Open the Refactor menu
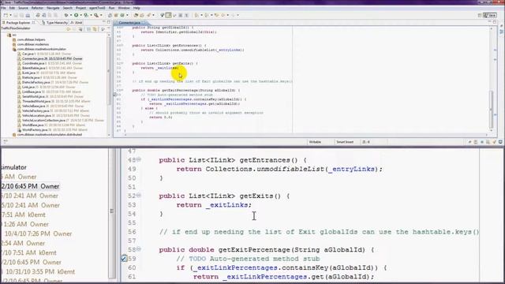The height and width of the screenshot is (284, 505). coord(37,8)
